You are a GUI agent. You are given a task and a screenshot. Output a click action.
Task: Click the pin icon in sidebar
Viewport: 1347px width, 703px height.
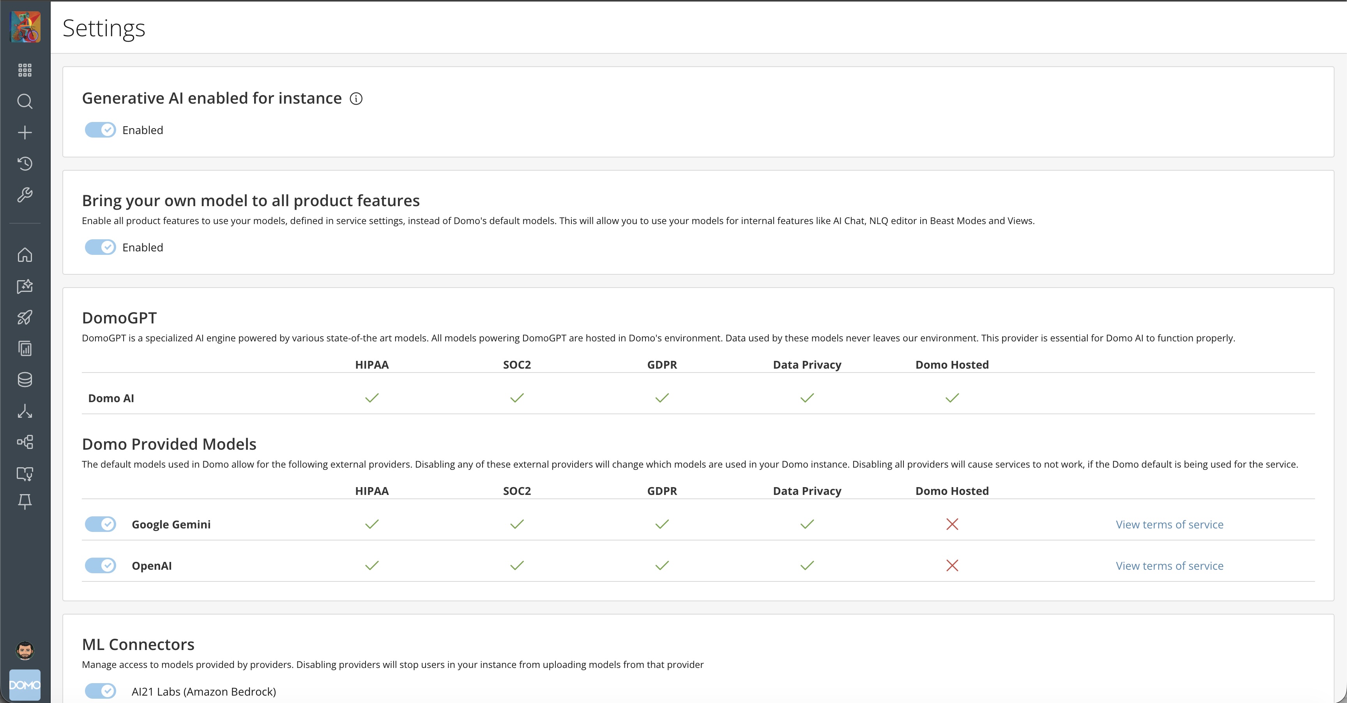tap(25, 502)
